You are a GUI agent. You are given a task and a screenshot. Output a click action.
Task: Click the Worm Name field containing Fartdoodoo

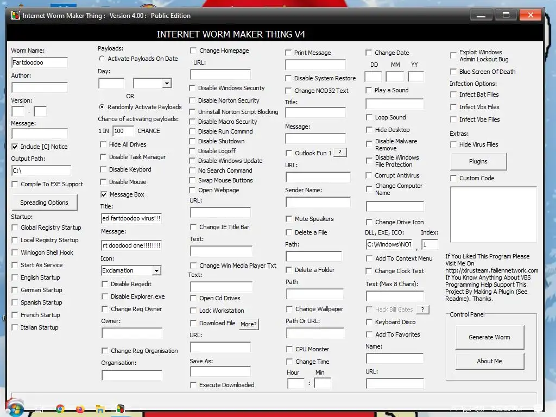click(40, 63)
